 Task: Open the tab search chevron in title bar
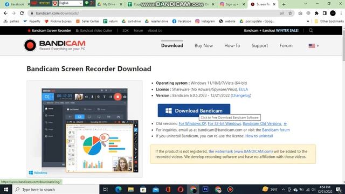(x=306, y=4)
